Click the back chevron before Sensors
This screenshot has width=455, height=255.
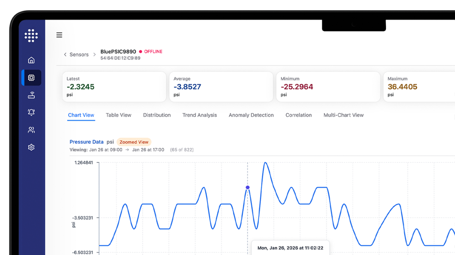point(65,54)
